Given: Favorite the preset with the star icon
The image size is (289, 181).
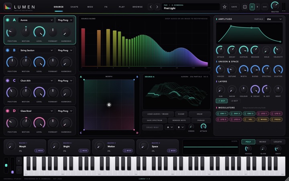Looking at the screenshot, I should (224, 7).
